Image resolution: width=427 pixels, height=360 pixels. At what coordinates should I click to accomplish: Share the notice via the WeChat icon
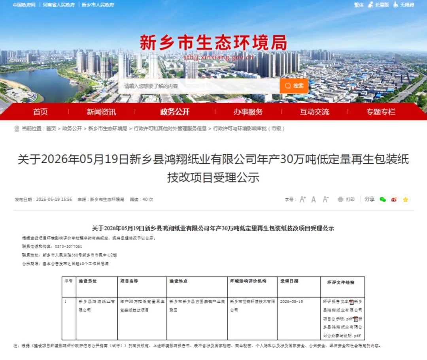pyautogui.click(x=383, y=200)
